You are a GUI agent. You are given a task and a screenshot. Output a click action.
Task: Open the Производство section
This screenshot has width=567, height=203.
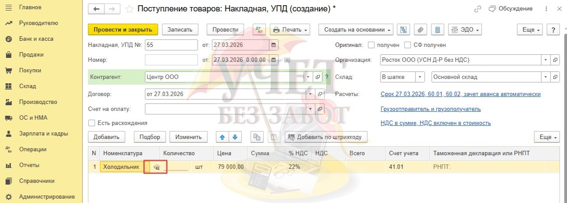click(x=38, y=102)
